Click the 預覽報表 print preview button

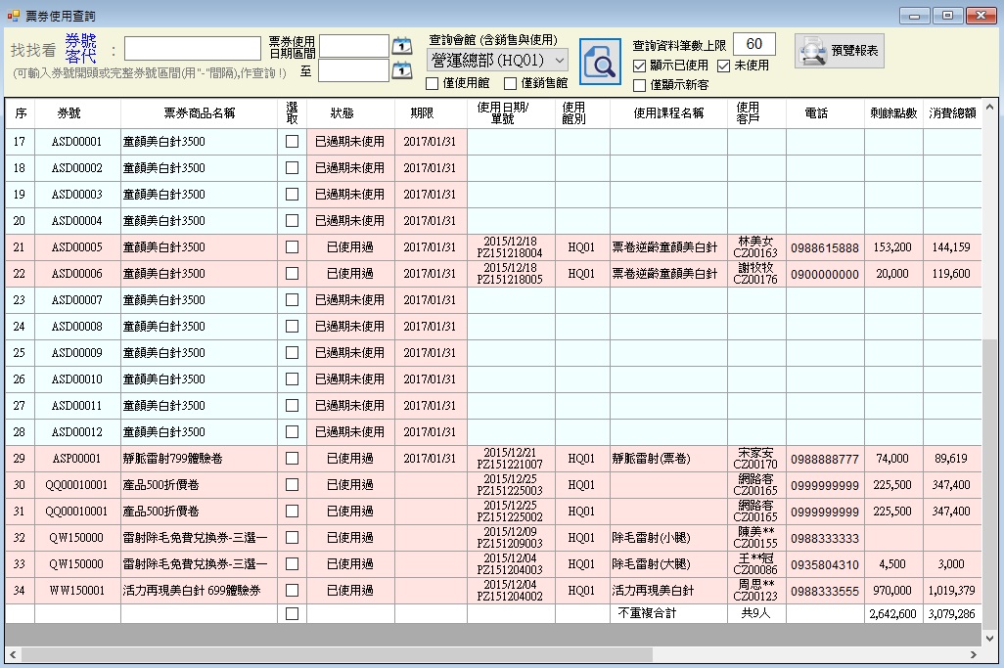(x=840, y=51)
